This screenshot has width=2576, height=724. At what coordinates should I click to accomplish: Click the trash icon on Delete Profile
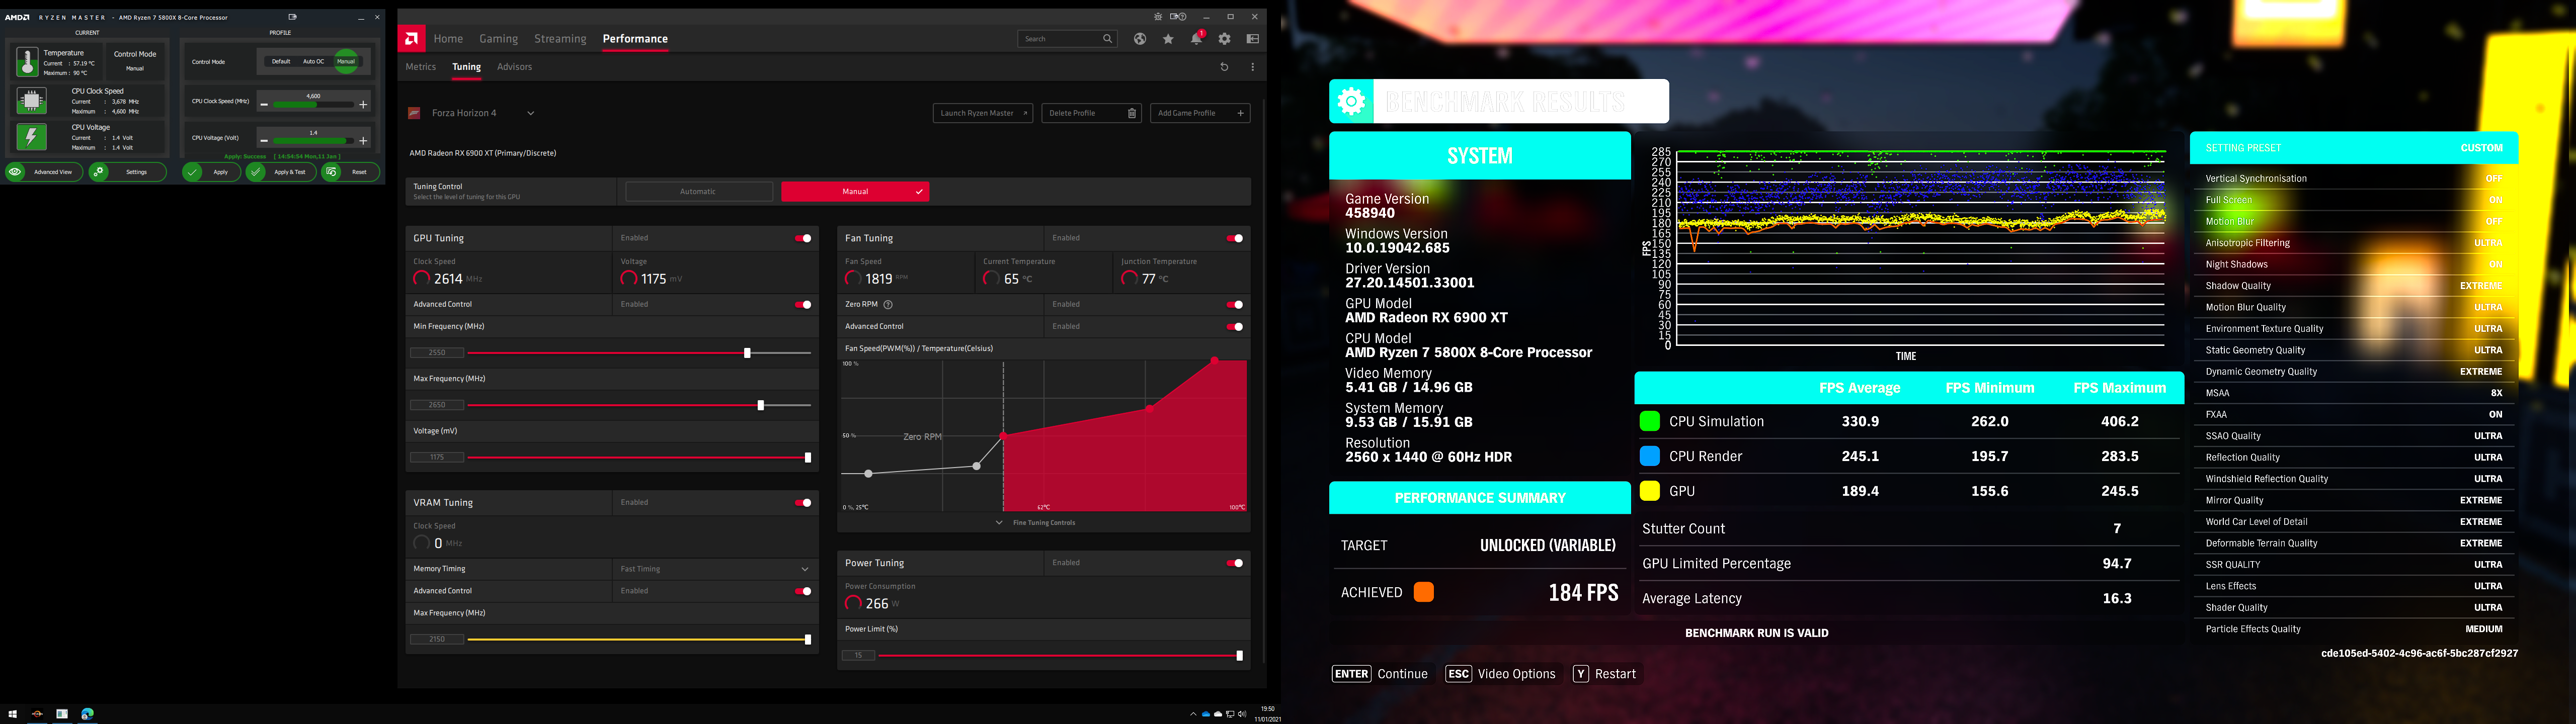click(1132, 113)
